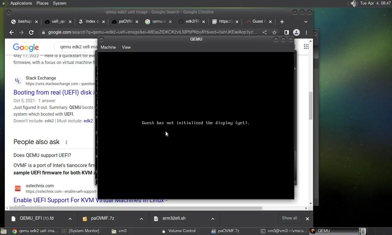Image resolution: width=392 pixels, height=235 pixels.
Task: Click the ostechnix.com site icon
Action: [x=18, y=188]
